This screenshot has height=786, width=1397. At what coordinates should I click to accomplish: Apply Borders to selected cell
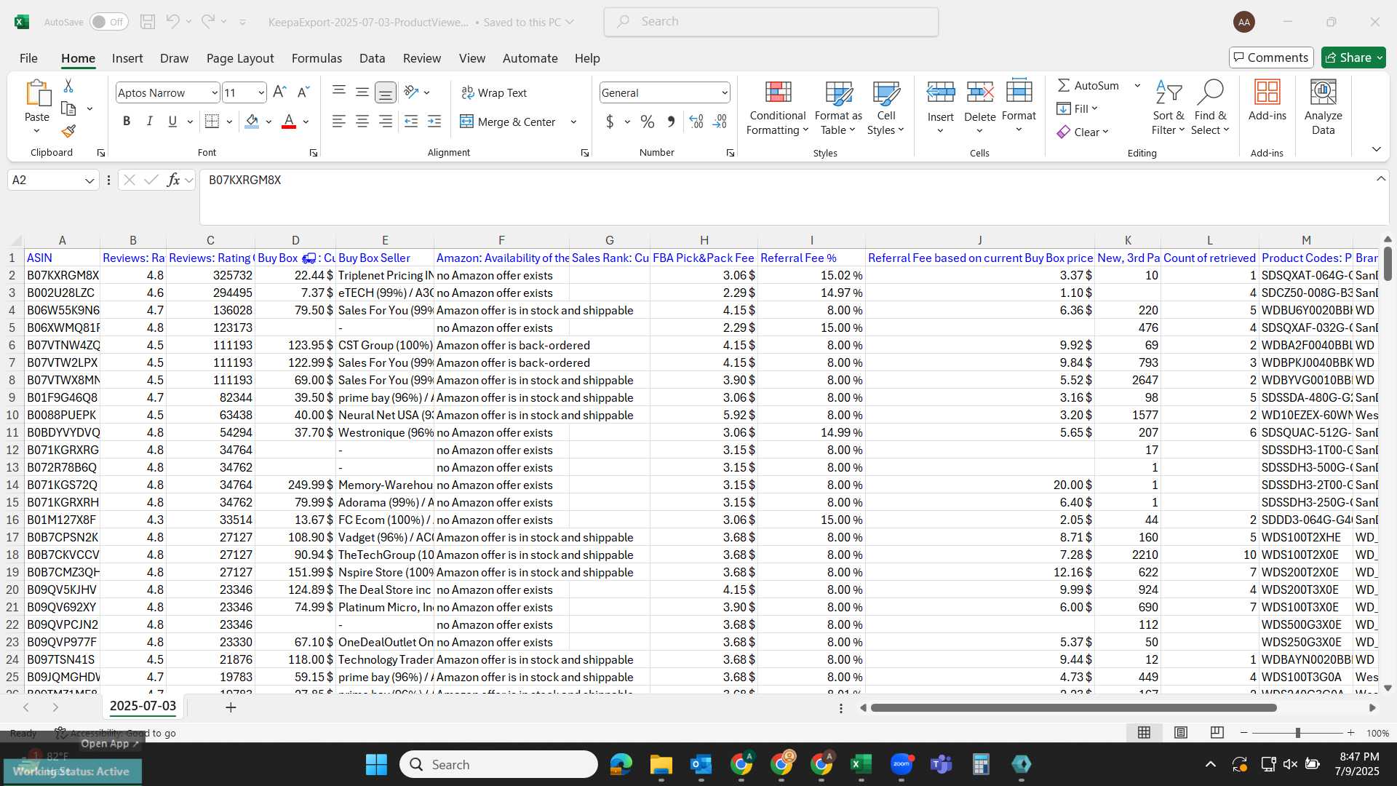[x=212, y=122]
